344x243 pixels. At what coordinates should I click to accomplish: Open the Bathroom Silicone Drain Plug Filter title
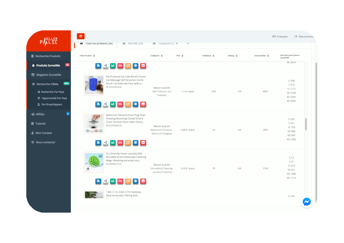click(x=125, y=119)
